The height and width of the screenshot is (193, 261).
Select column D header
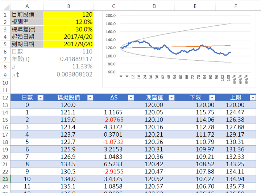pyautogui.click(x=154, y=6)
